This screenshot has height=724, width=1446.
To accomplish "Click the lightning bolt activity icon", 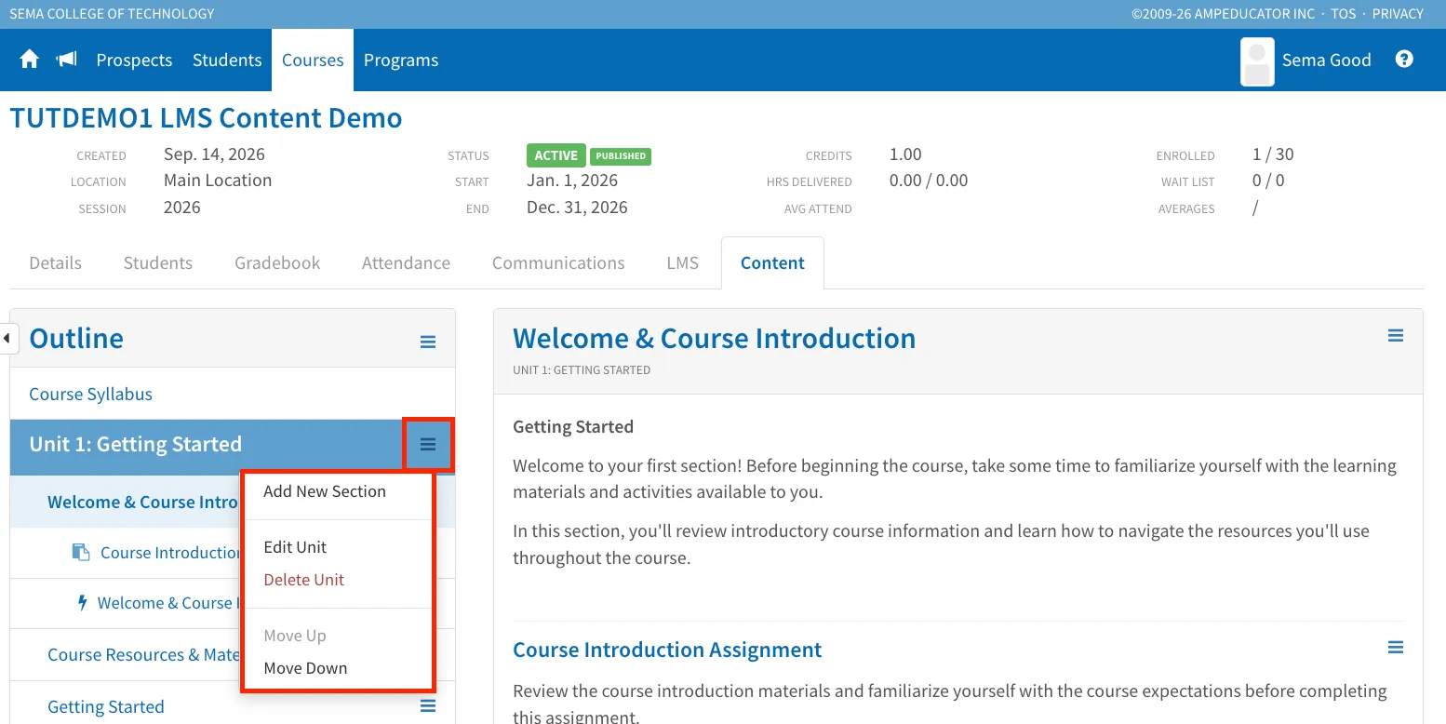I will tap(83, 603).
